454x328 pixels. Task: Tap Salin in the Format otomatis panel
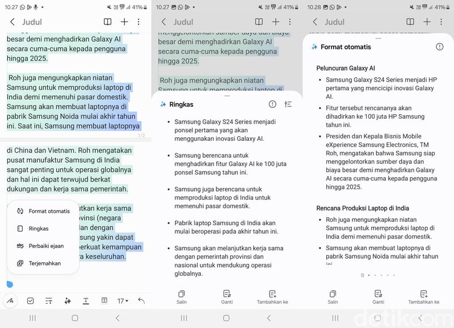coord(333,297)
